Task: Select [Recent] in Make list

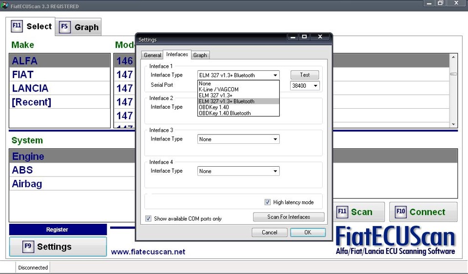Action: 59,102
